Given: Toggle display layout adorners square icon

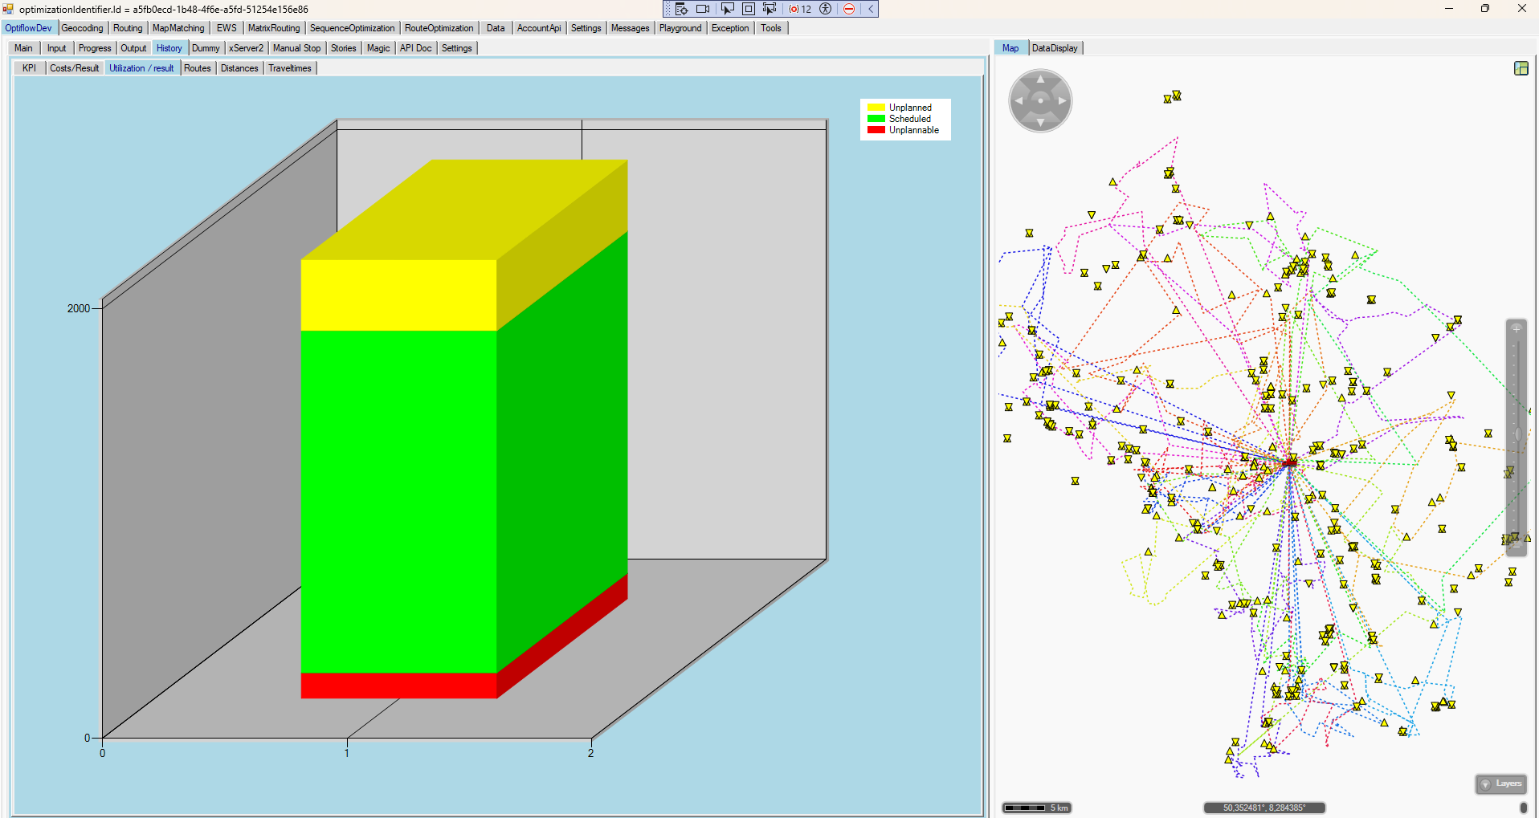Looking at the screenshot, I should pos(748,9).
